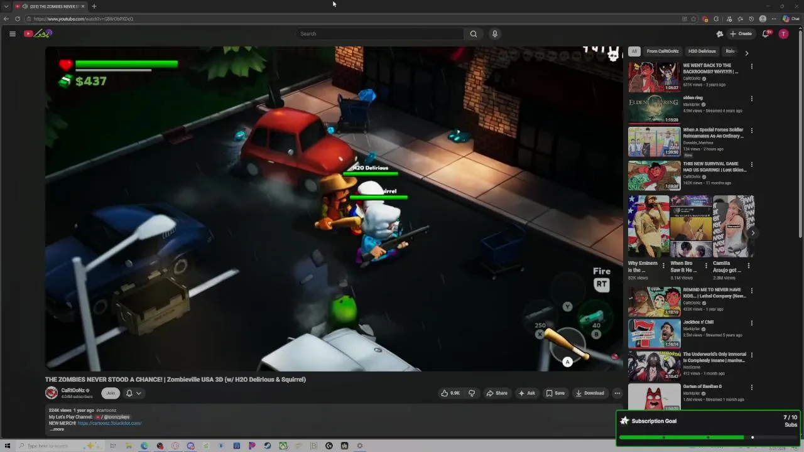Click the Create button
Image resolution: width=804 pixels, height=452 pixels.
click(x=741, y=34)
